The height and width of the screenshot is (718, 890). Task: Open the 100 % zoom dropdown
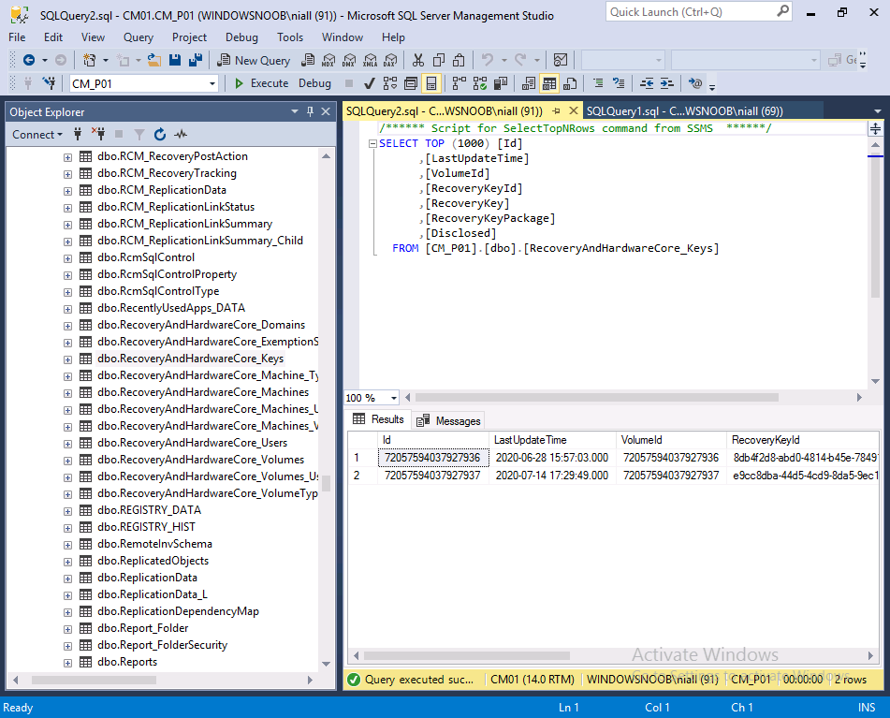(x=393, y=398)
